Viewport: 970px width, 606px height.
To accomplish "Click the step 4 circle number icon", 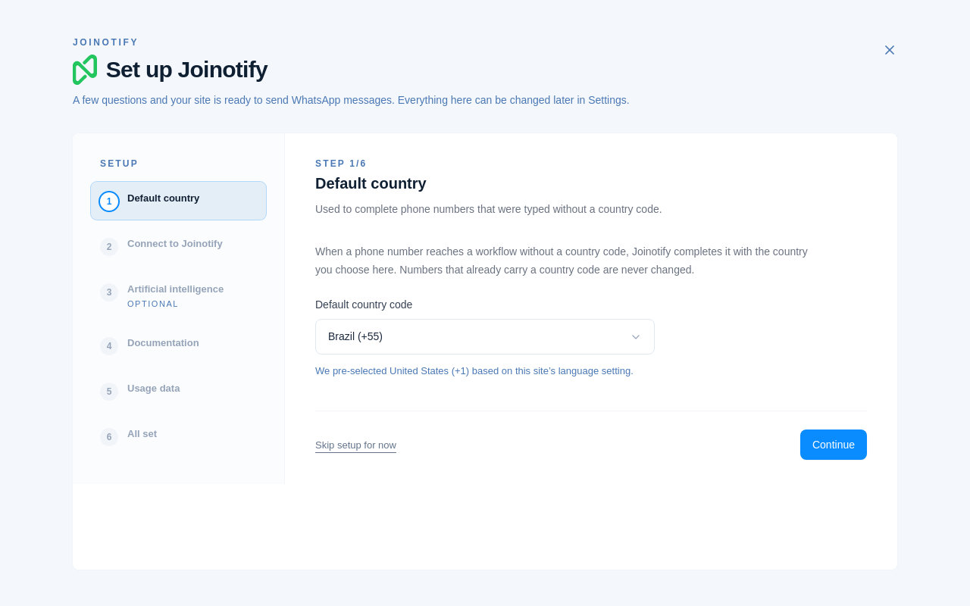I will (109, 346).
